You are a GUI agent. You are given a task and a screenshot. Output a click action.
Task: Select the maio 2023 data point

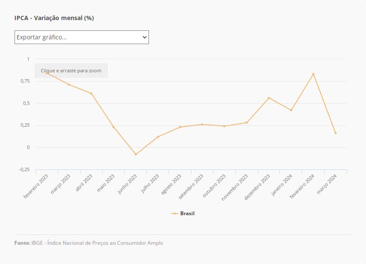pyautogui.click(x=113, y=127)
